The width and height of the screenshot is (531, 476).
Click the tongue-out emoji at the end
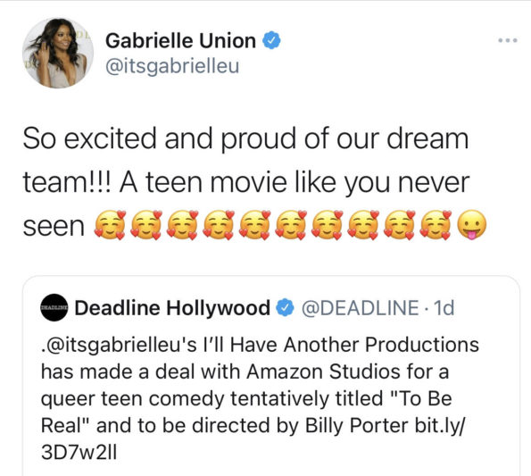pyautogui.click(x=472, y=225)
